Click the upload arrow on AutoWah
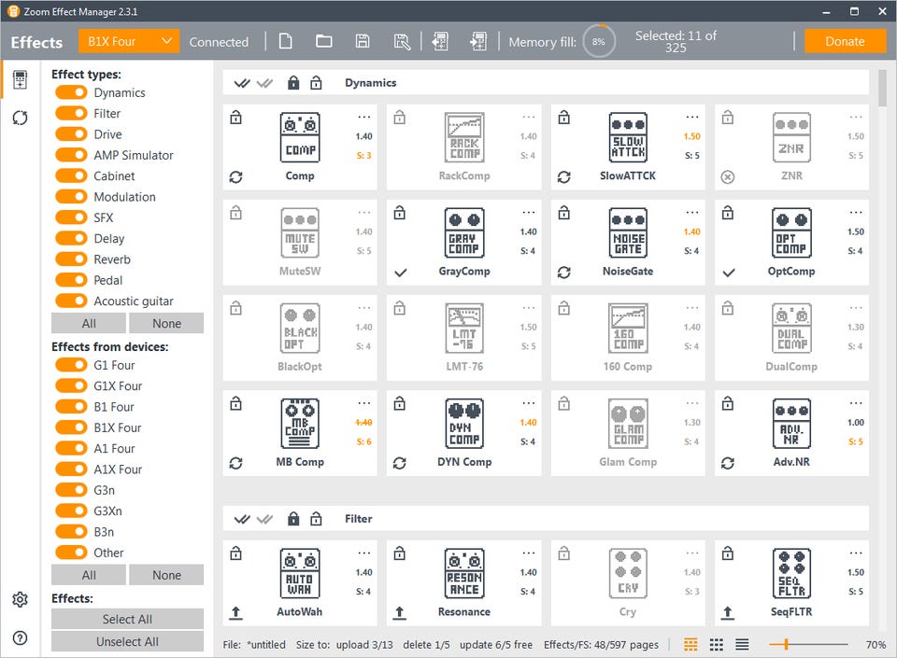 (236, 613)
